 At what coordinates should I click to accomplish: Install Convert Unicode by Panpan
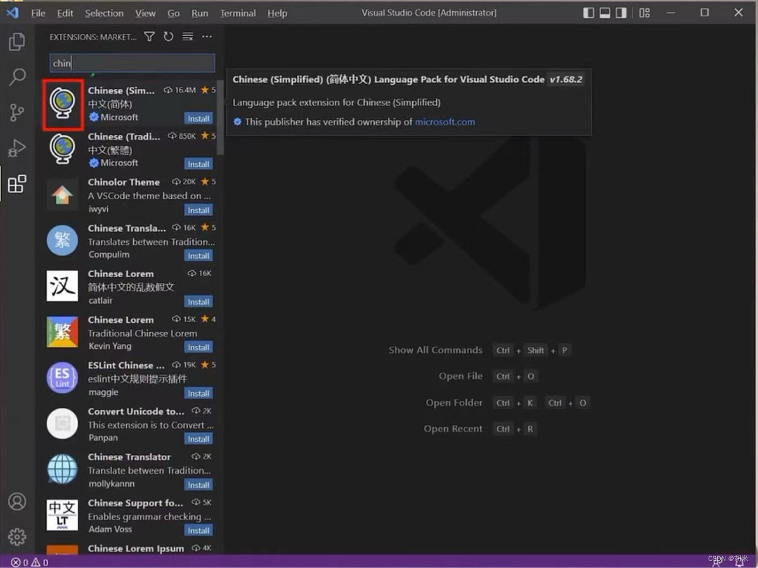coord(198,439)
